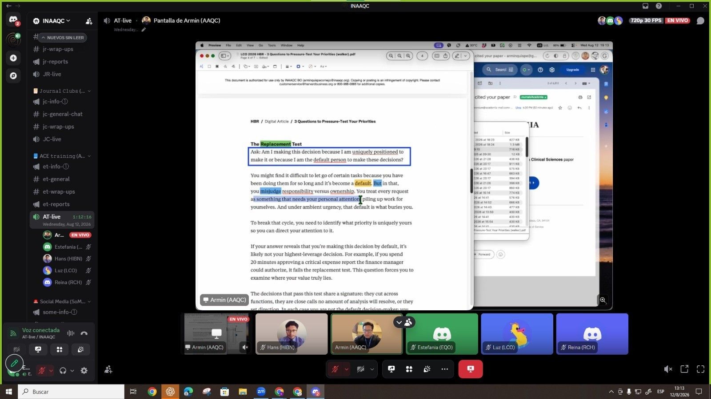Viewport: 711px width, 399px height.
Task: Select Luz (LCO) in voice channel list
Action: (x=67, y=270)
